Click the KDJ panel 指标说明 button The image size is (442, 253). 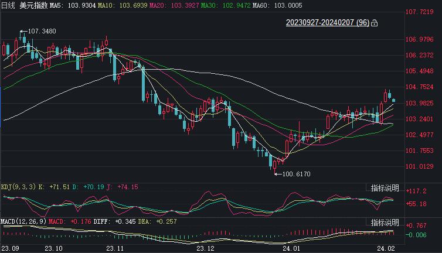[385, 188]
